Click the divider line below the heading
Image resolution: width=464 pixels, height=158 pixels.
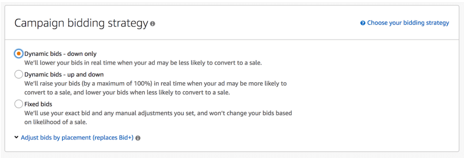coord(232,39)
